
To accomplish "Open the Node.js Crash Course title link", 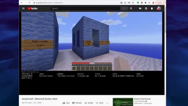I will coord(142,99).
